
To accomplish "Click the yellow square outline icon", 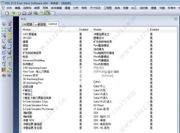I will click(10, 35).
